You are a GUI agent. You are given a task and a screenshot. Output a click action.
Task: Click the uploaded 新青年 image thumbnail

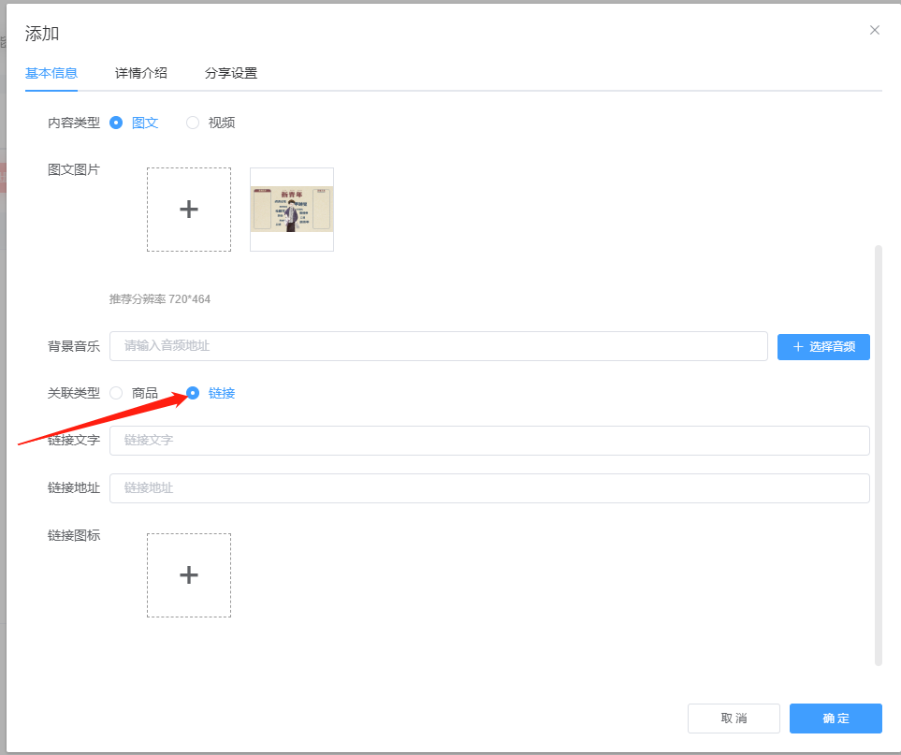tap(291, 209)
